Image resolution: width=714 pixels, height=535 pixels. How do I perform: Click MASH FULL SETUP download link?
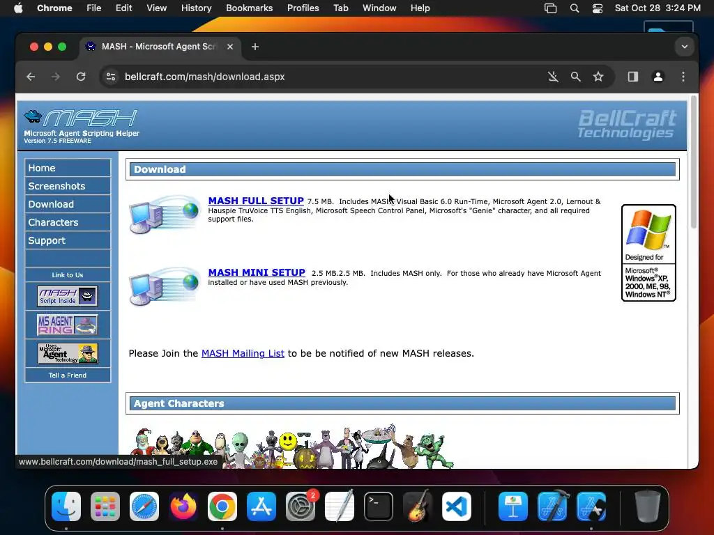[256, 201]
